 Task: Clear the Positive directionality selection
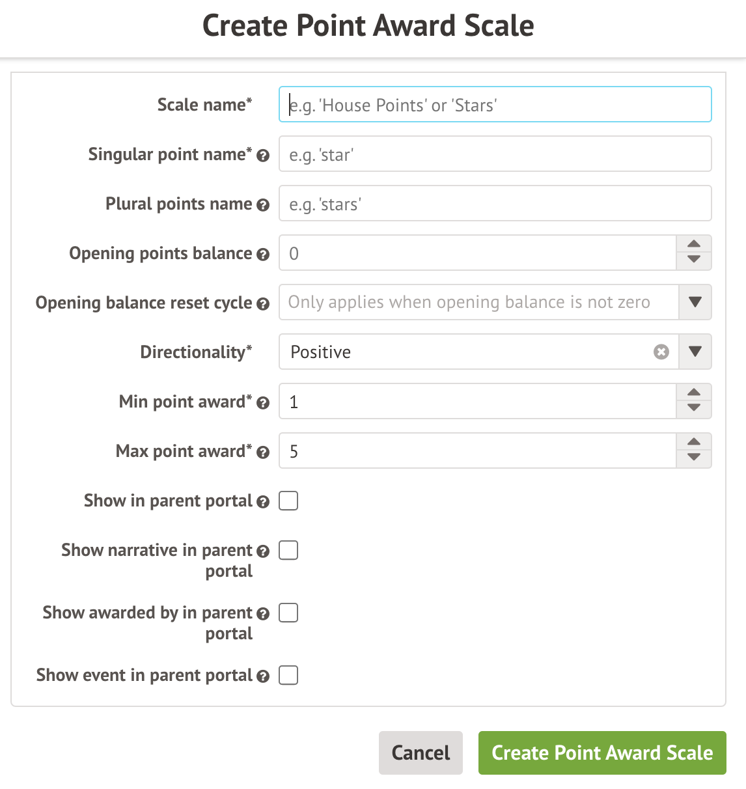[x=661, y=352]
